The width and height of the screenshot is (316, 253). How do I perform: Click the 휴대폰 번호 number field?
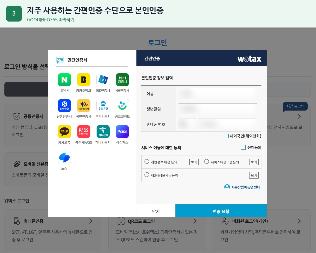click(227, 124)
